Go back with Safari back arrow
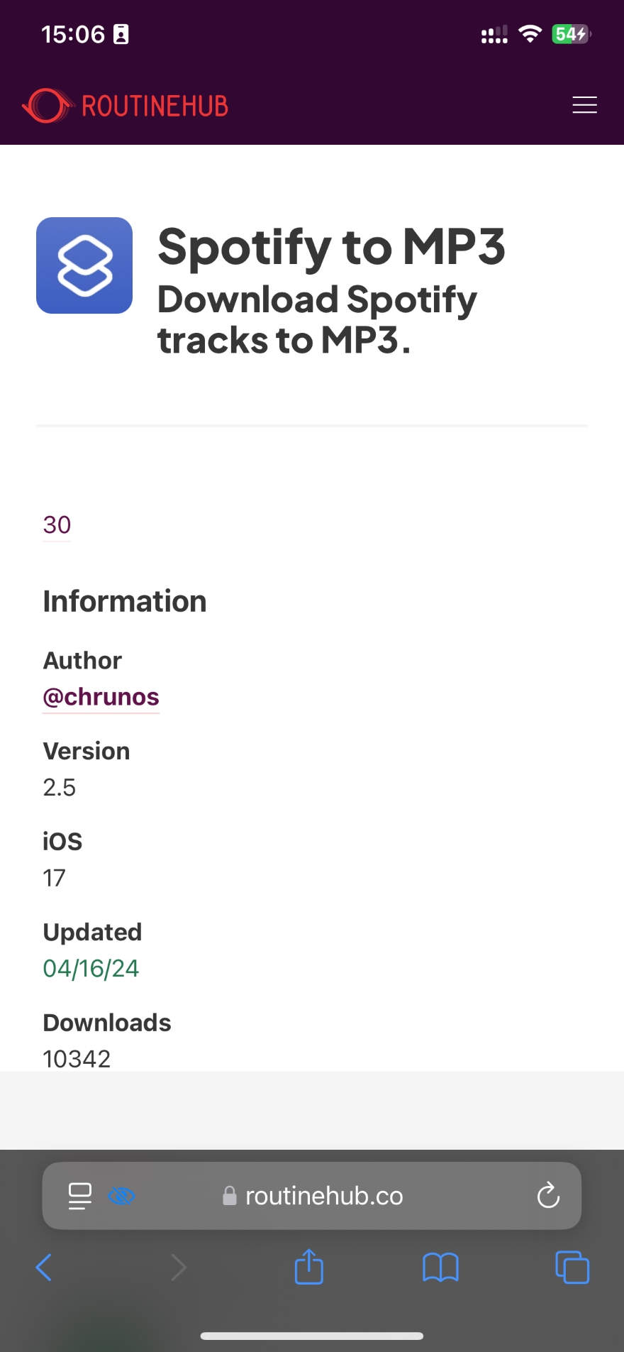The image size is (624, 1352). point(44,1268)
